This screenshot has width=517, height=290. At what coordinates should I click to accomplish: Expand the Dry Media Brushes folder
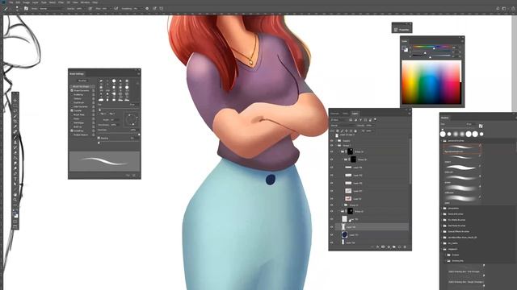[x=442, y=220]
